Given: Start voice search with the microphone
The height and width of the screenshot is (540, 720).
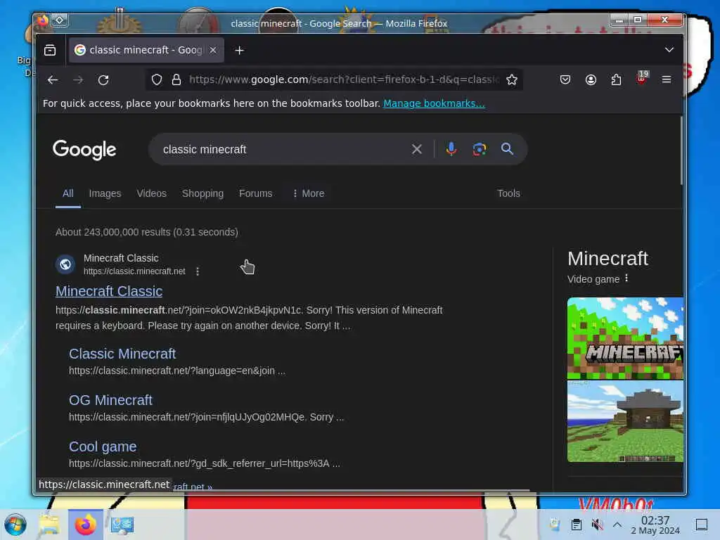Looking at the screenshot, I should click(451, 149).
